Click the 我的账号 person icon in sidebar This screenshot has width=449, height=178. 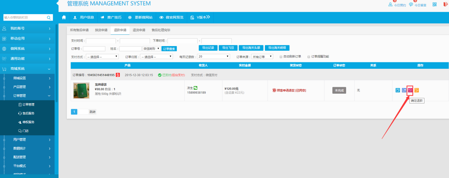tap(4, 28)
